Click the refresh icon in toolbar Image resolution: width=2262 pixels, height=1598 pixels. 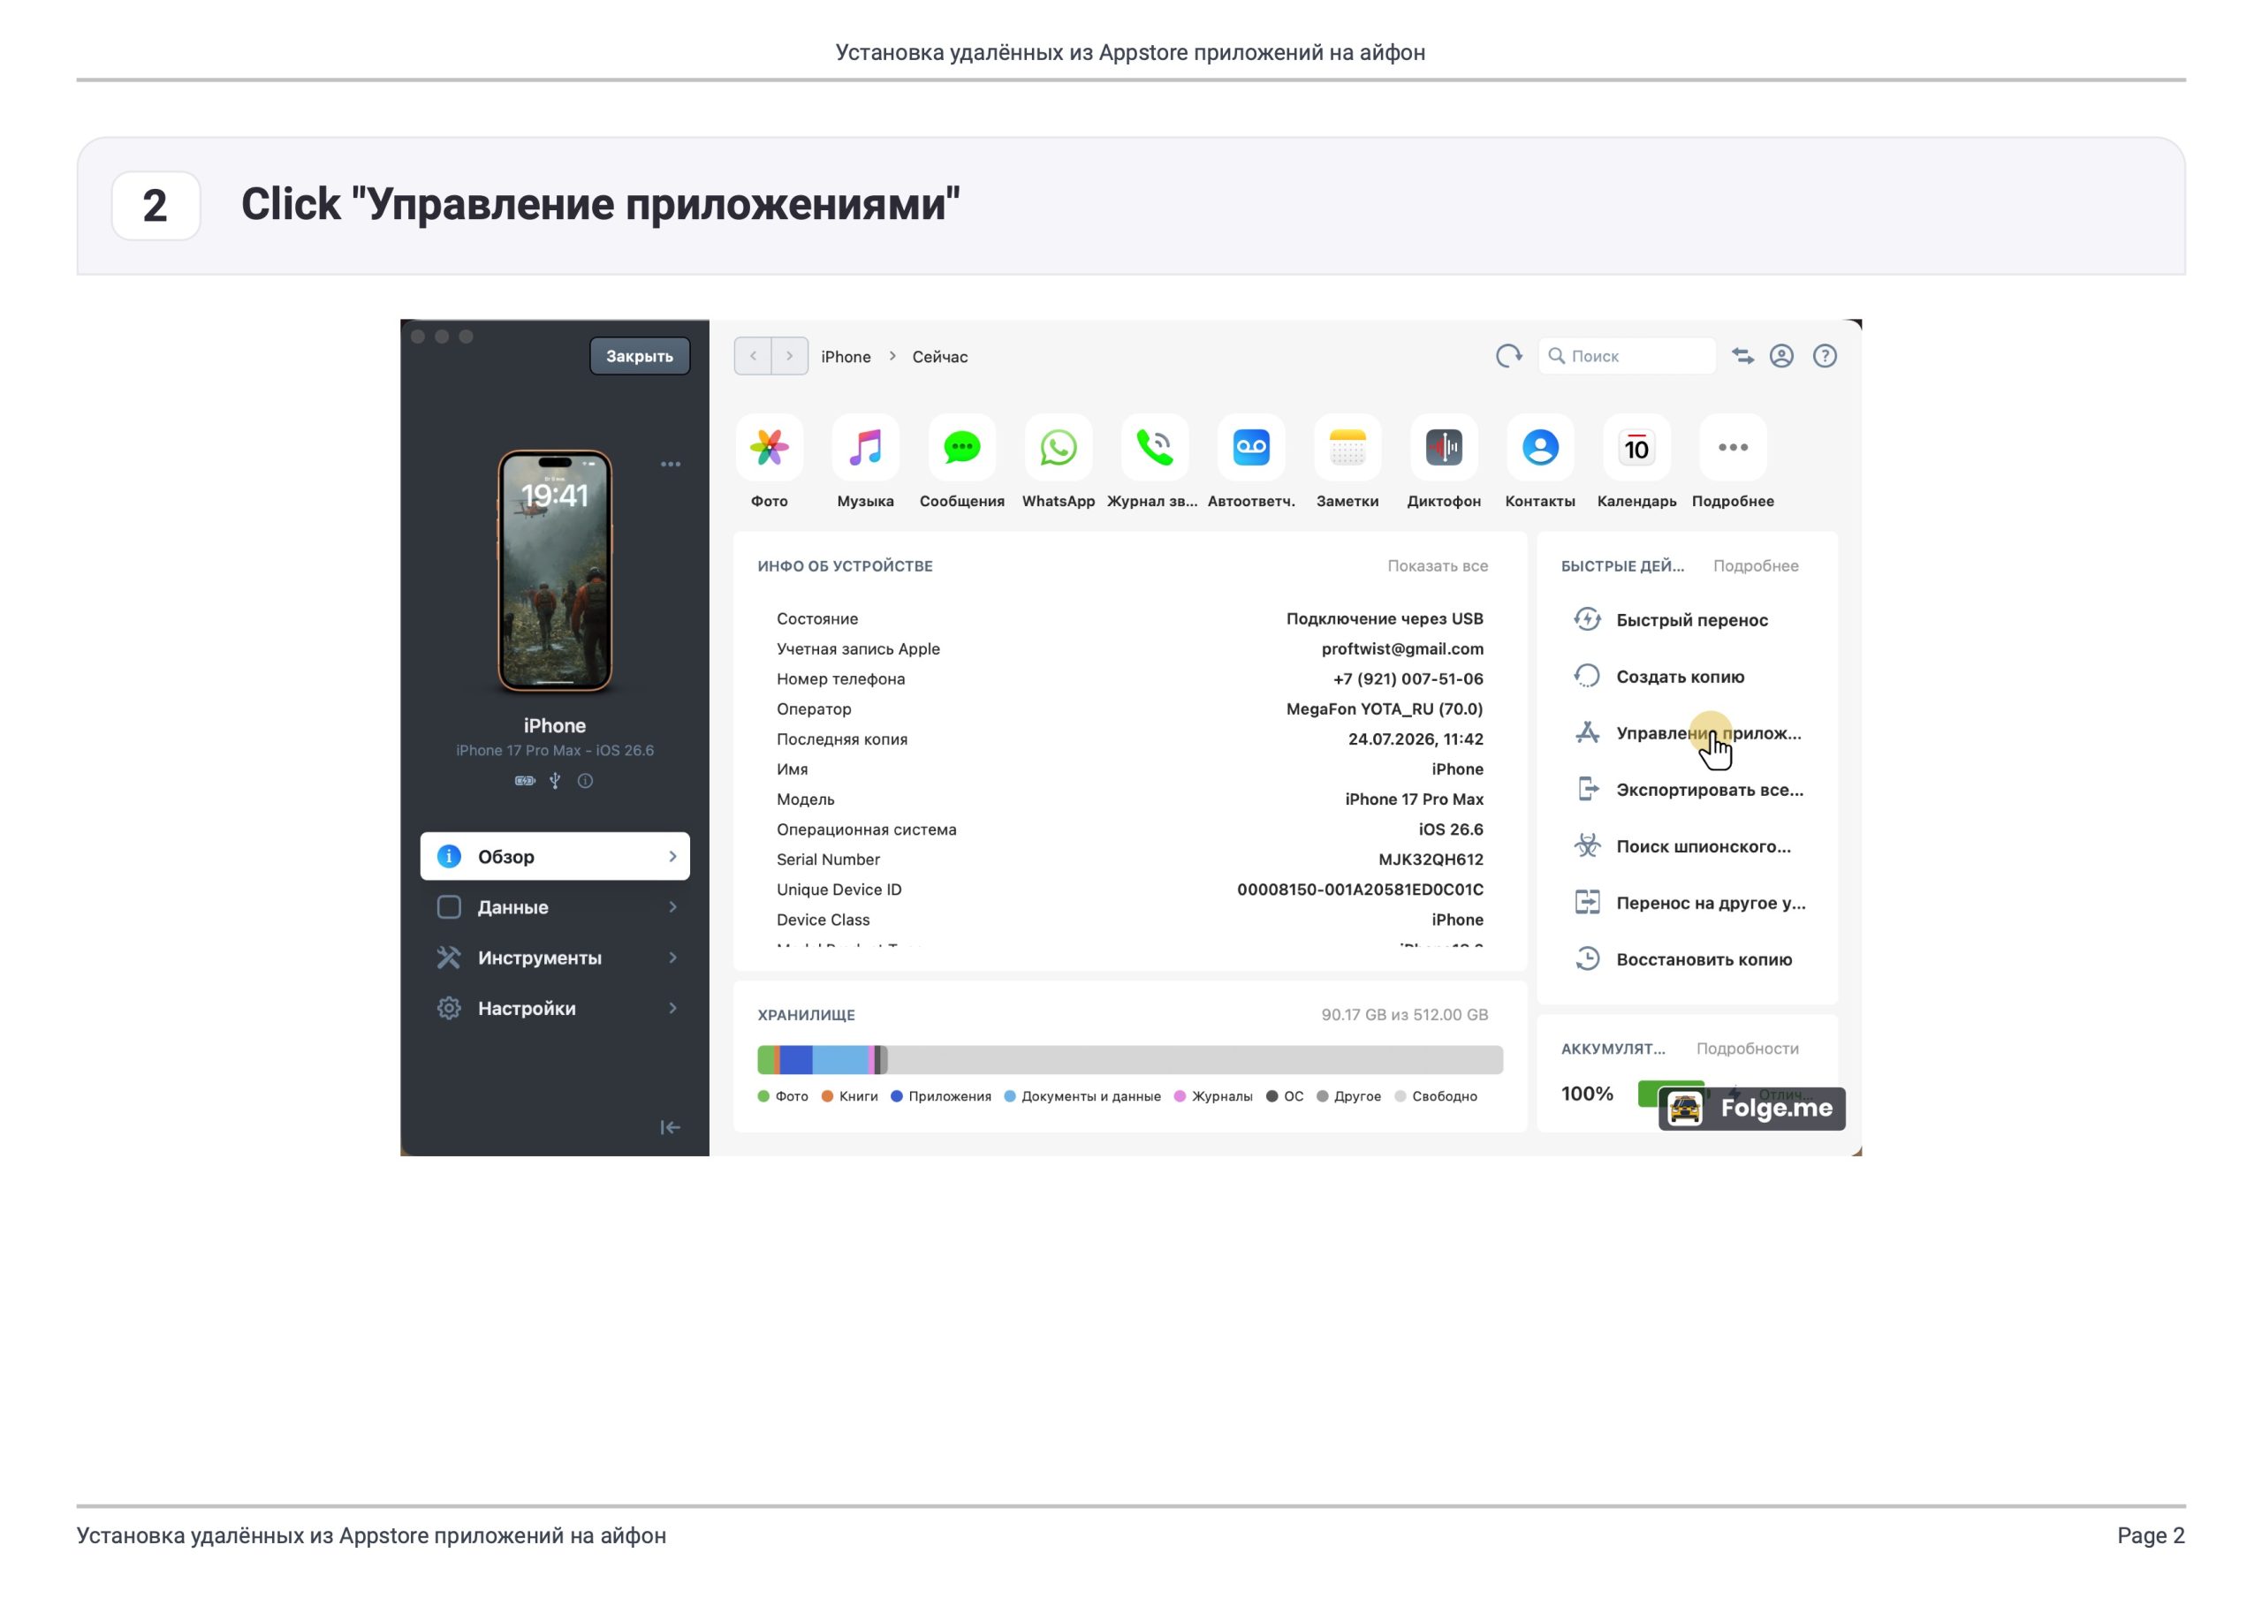1508,356
